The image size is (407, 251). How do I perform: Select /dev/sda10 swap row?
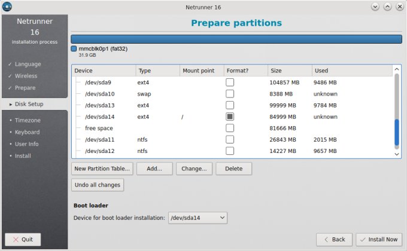tap(232, 94)
